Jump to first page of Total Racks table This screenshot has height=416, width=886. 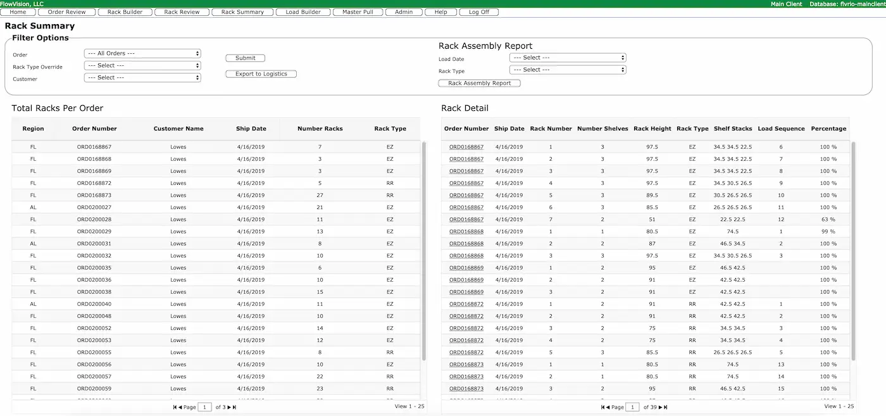point(175,407)
